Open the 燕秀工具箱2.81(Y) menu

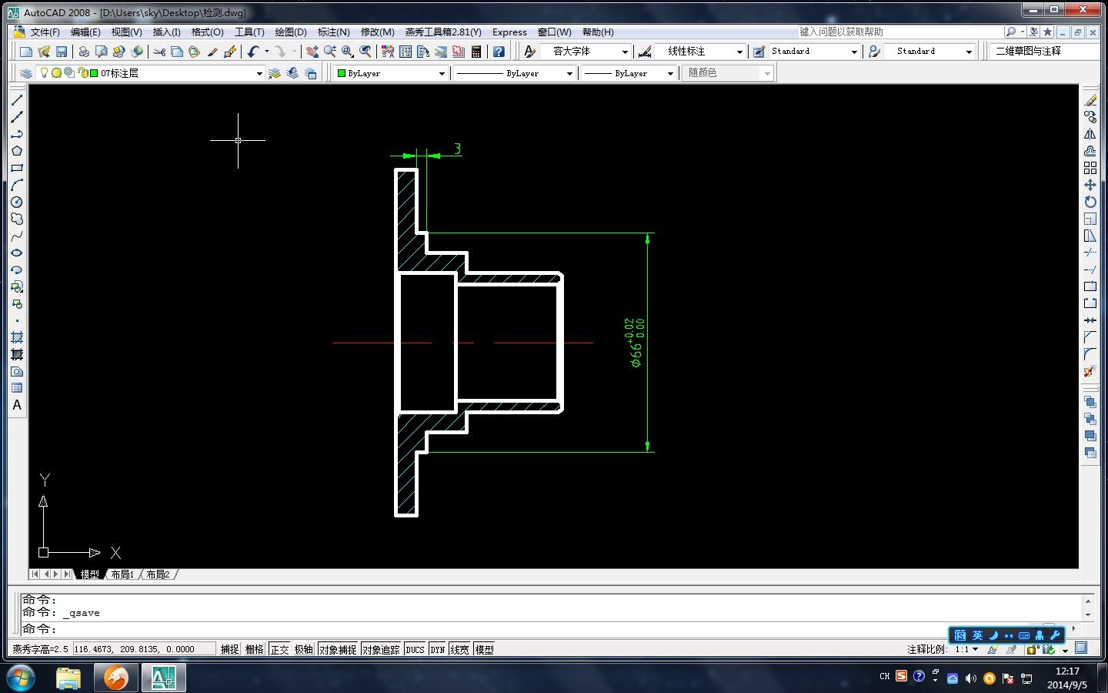443,32
